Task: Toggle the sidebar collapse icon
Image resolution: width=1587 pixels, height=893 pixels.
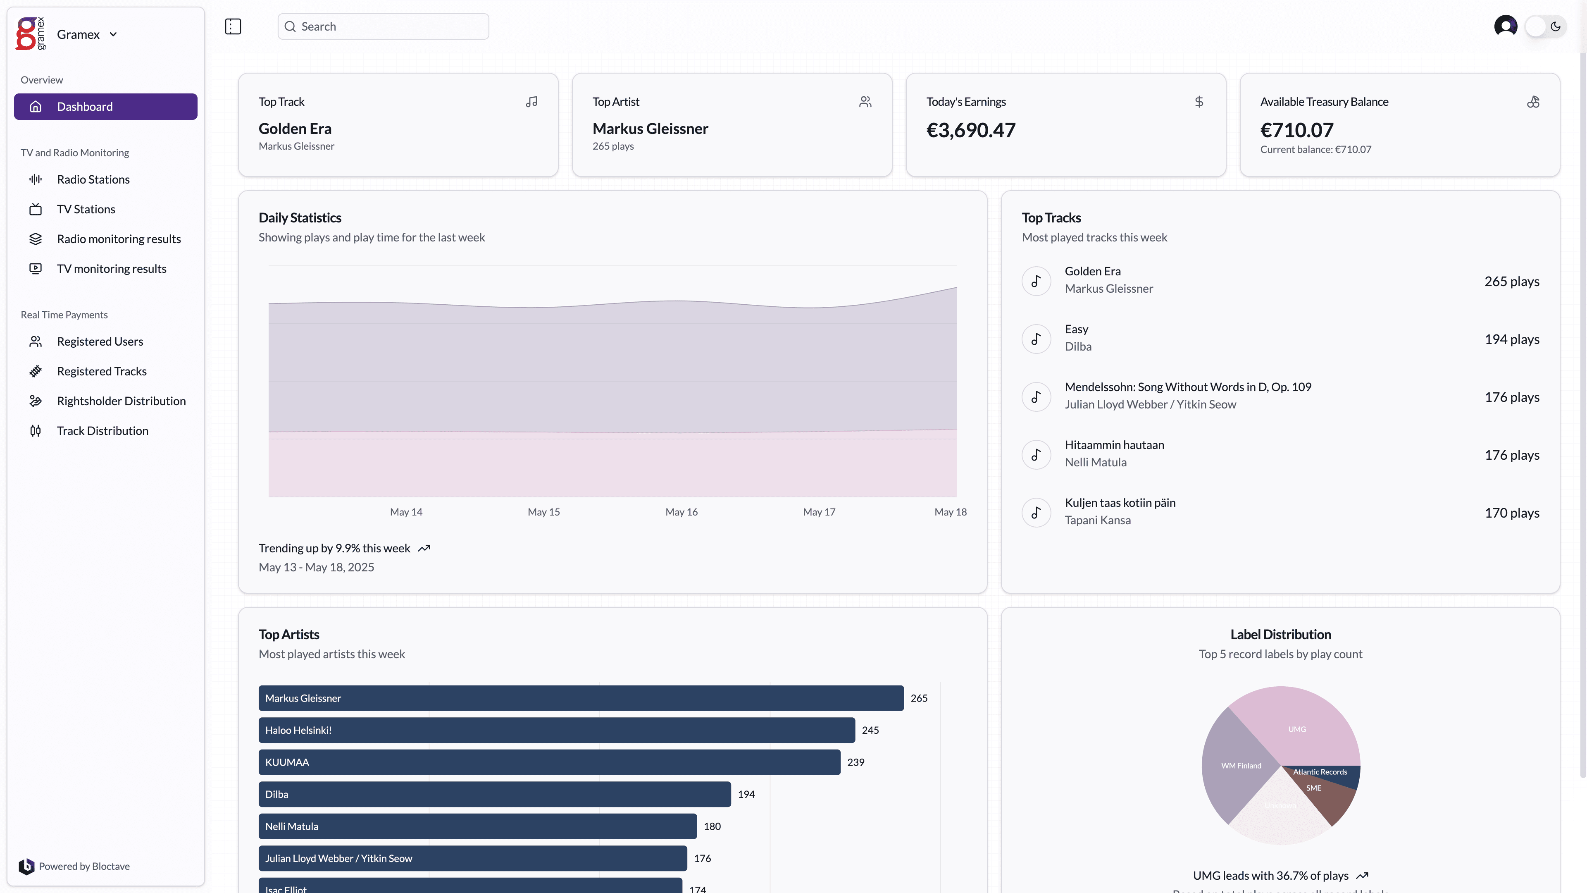Action: coord(233,26)
